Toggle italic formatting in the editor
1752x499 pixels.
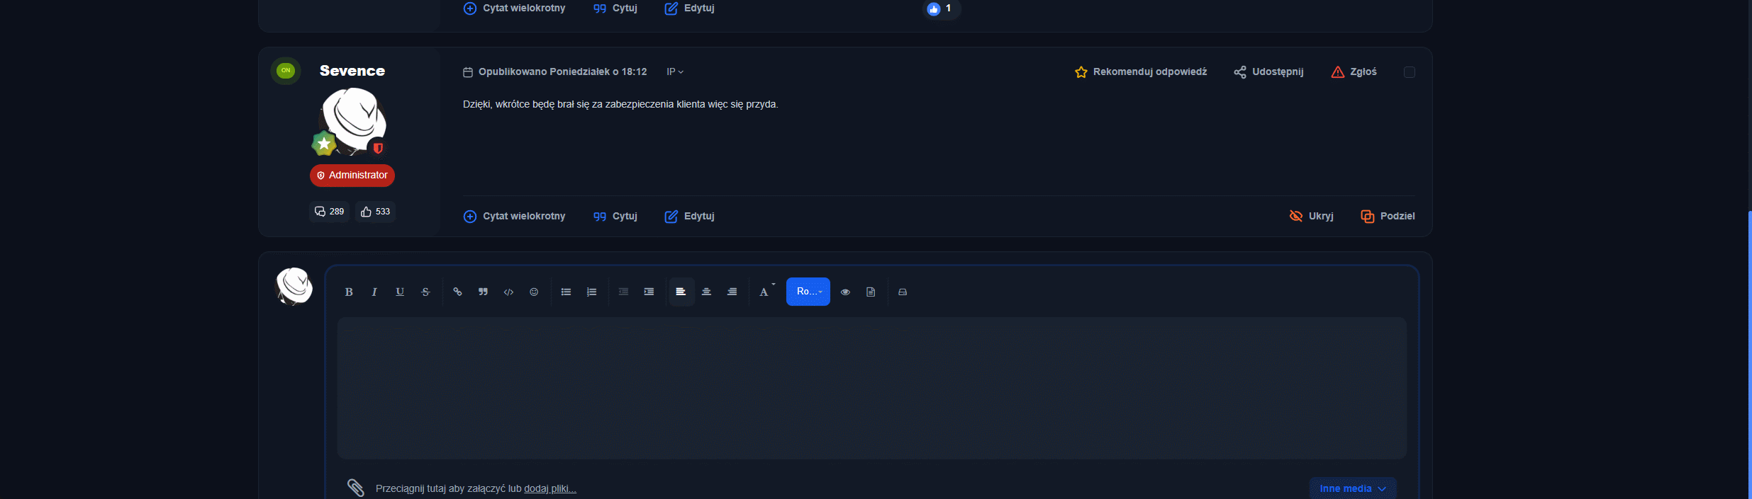[374, 292]
